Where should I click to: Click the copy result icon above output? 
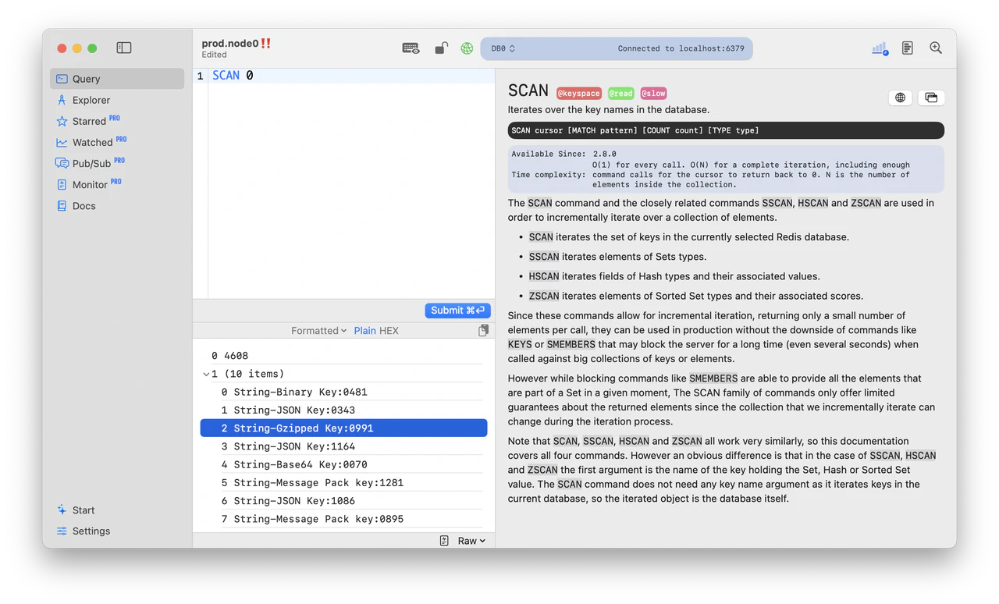(482, 330)
